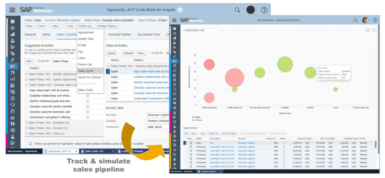The height and width of the screenshot is (178, 385).
Task: Click the Start Simulation button
Action: (x=229, y=134)
